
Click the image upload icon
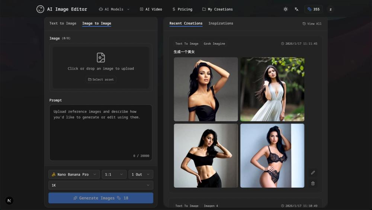click(x=101, y=58)
